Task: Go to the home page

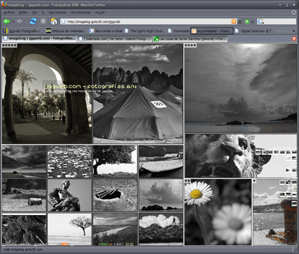Action: pos(54,21)
